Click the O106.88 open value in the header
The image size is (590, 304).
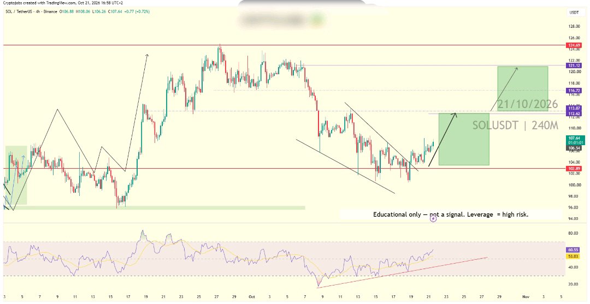point(67,11)
